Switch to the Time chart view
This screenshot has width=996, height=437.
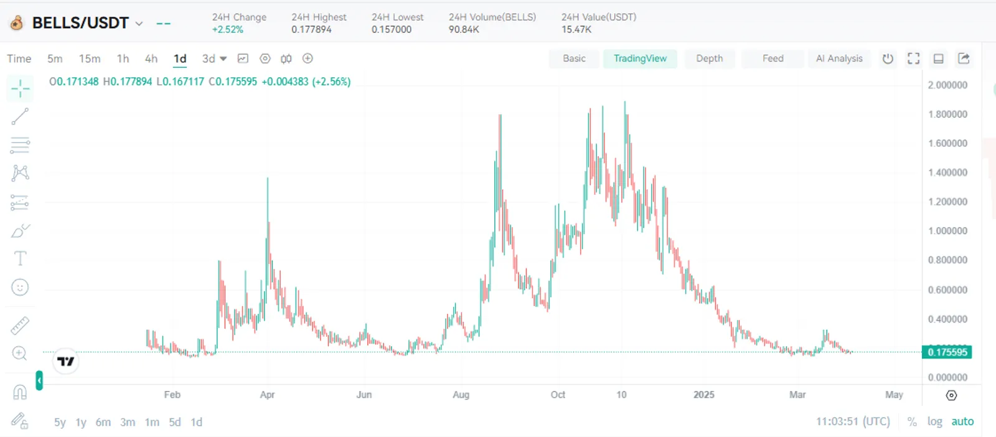click(x=19, y=59)
